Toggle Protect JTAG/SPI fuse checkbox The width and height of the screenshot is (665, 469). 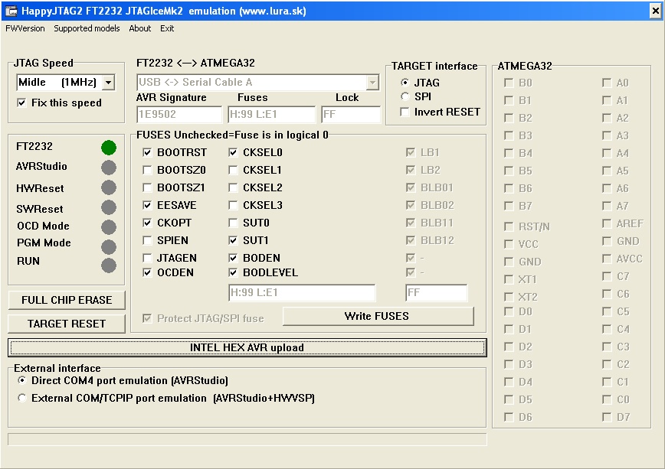[x=147, y=318]
